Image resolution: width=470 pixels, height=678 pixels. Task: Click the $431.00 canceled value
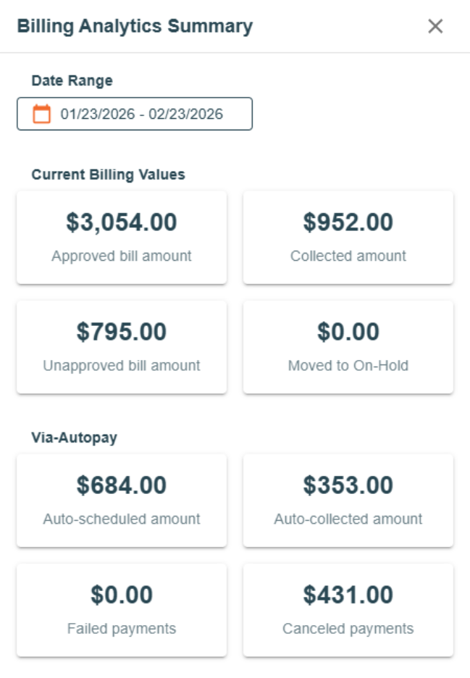tap(348, 595)
